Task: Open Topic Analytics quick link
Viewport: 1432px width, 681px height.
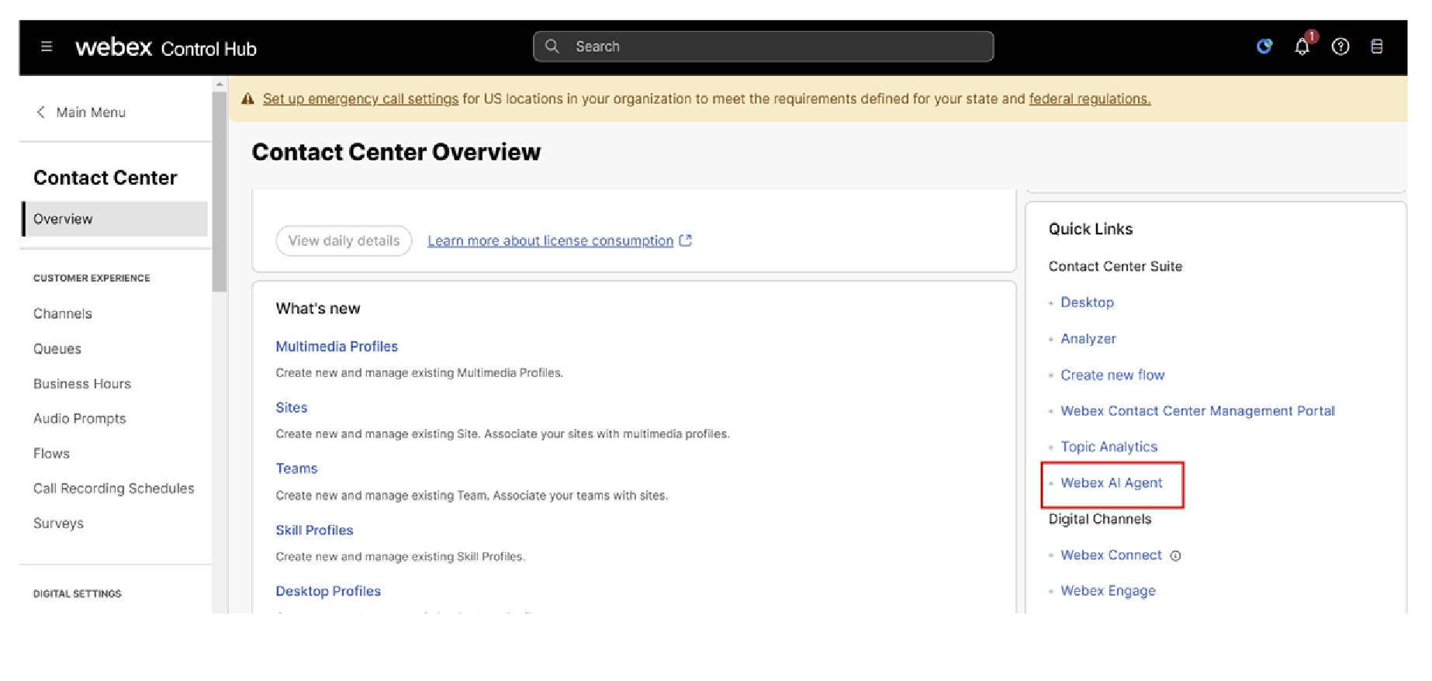Action: (x=1109, y=447)
